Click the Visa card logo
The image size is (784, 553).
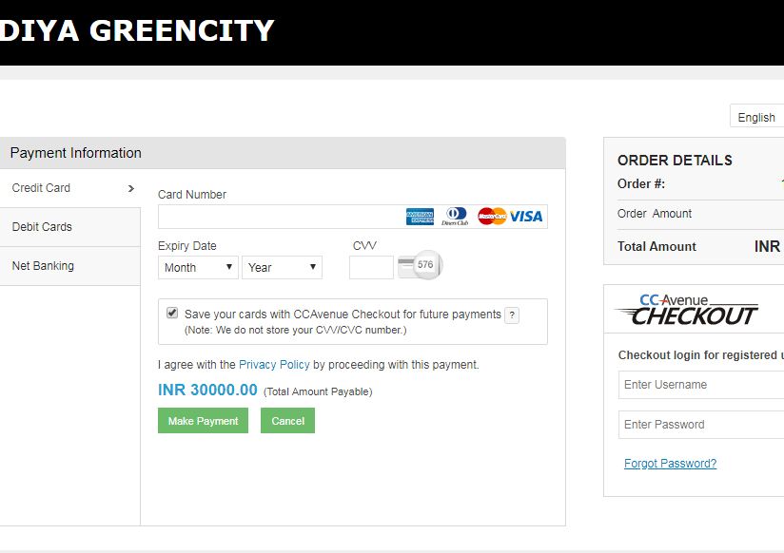pos(526,217)
